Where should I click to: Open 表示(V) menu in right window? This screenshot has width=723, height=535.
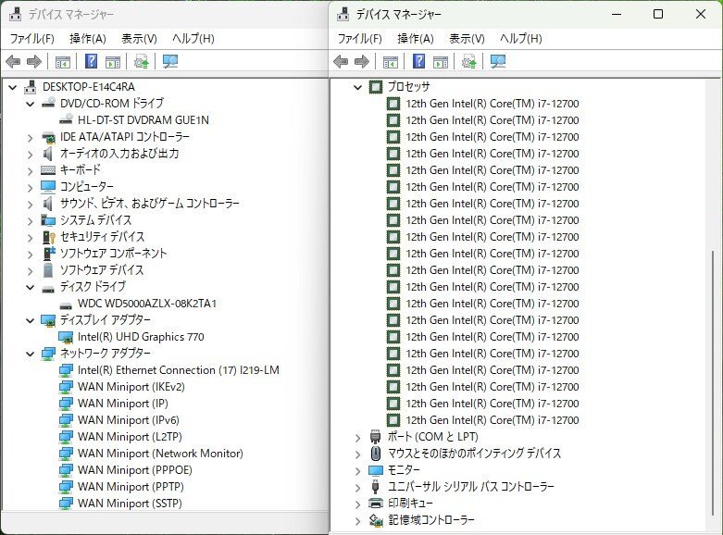pyautogui.click(x=467, y=39)
